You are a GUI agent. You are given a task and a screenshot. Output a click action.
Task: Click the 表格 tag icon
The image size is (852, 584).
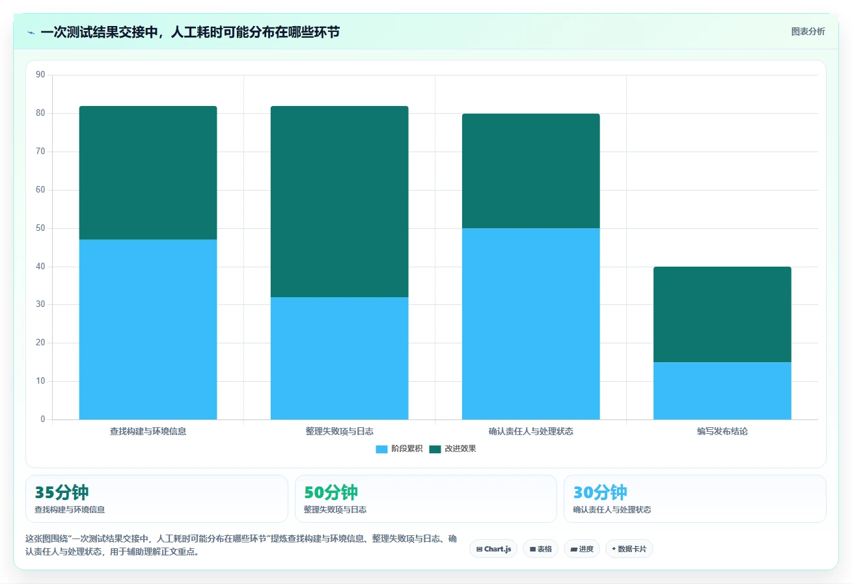coord(532,549)
